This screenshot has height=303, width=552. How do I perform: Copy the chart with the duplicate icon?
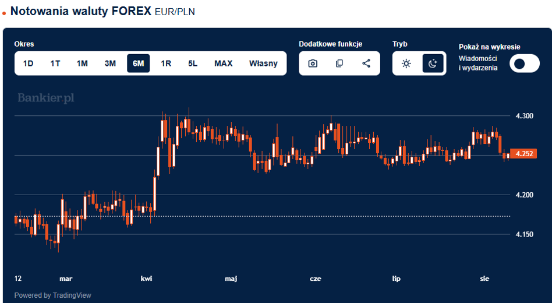point(339,64)
